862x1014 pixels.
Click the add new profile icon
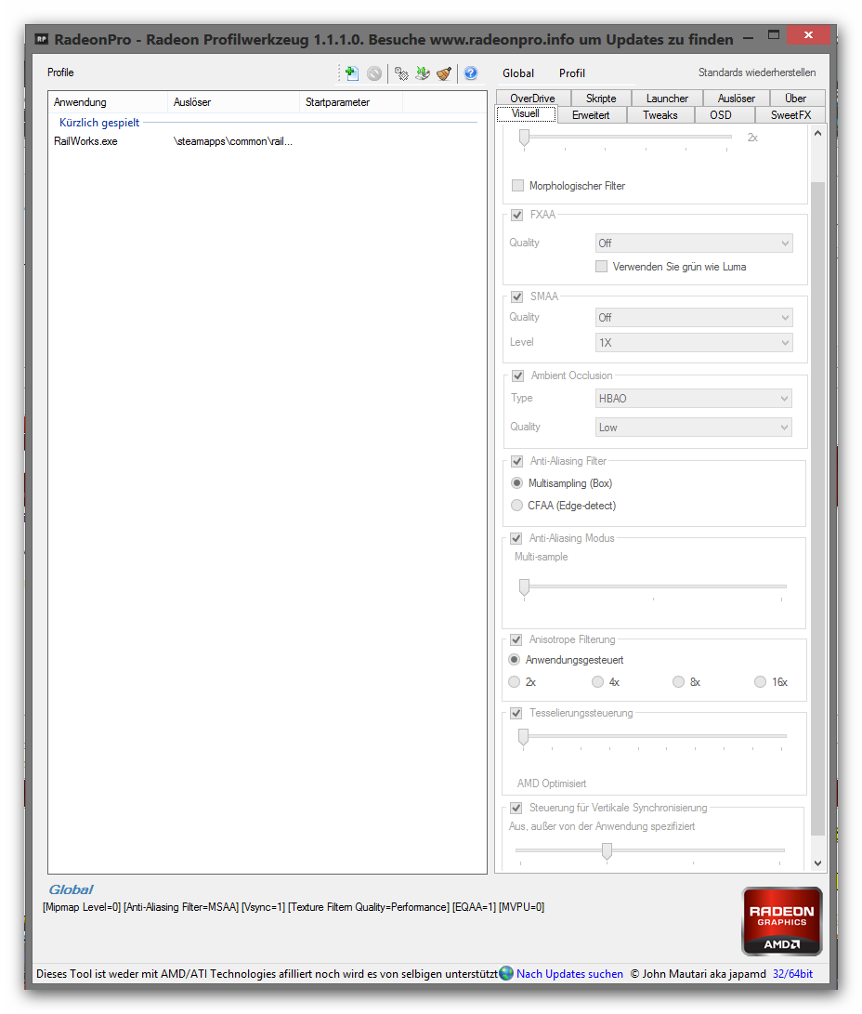tap(351, 73)
